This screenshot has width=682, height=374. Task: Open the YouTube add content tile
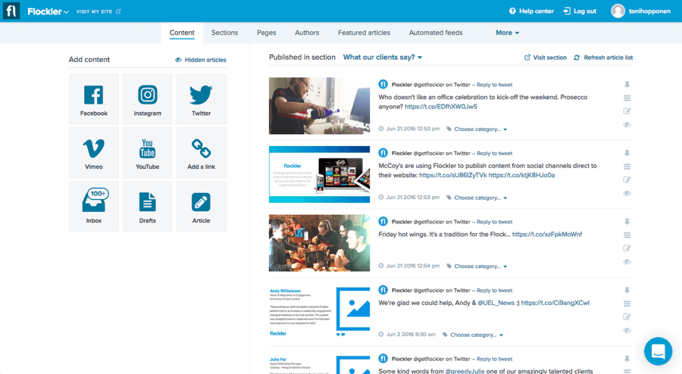coord(148,153)
